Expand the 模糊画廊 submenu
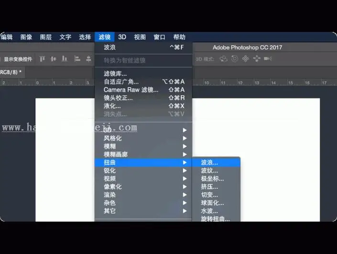This screenshot has height=254, width=337. (x=143, y=154)
